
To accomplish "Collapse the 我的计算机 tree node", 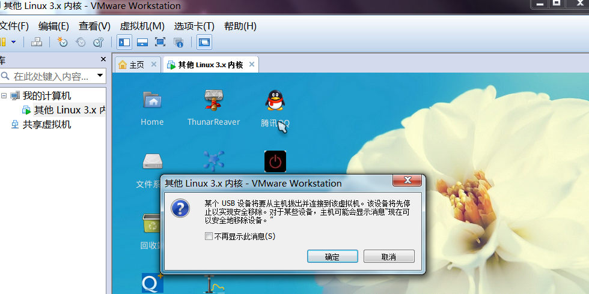I will tap(4, 95).
